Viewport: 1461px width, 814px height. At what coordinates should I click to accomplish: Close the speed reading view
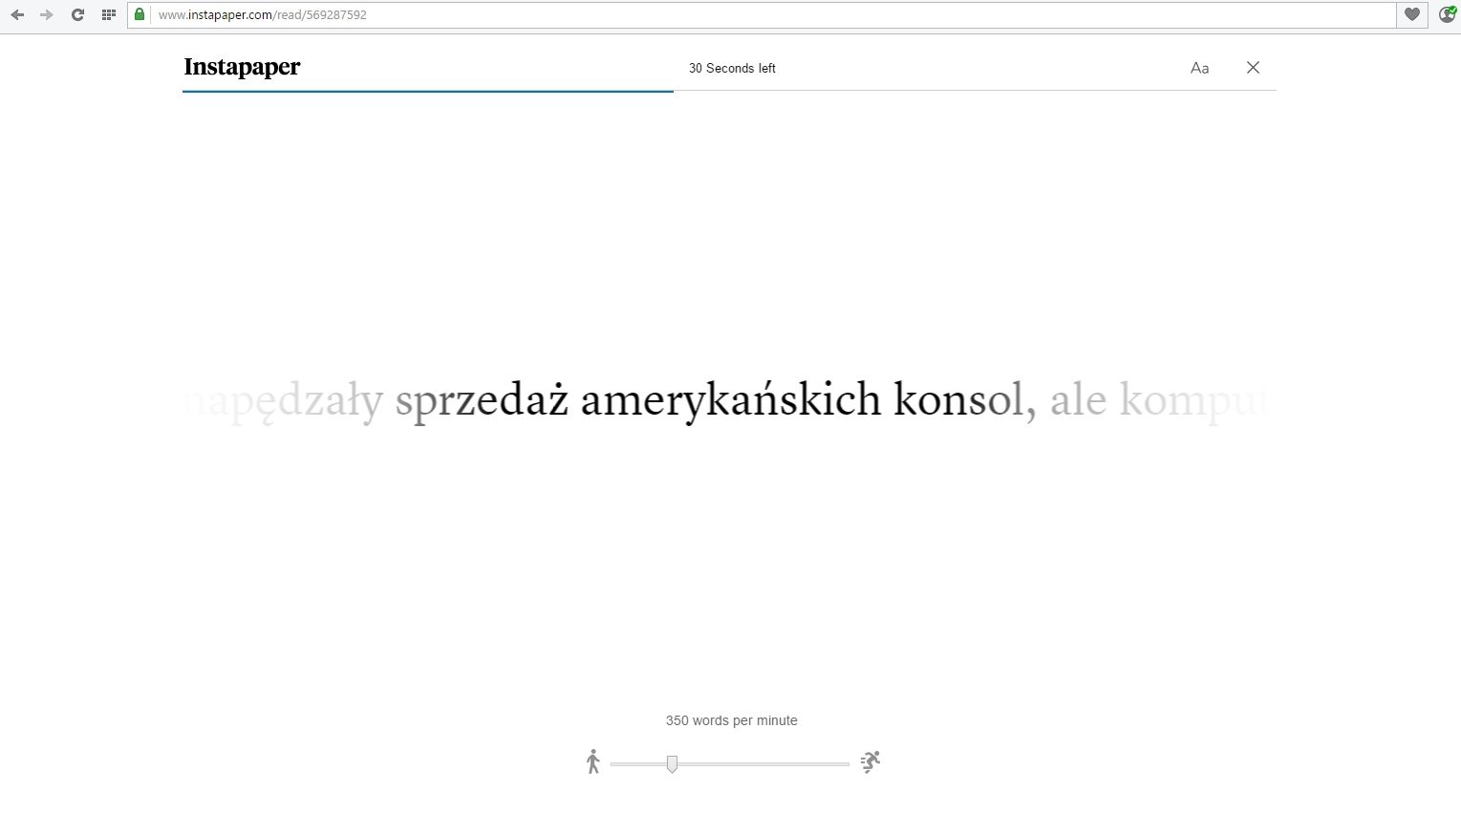1253,67
